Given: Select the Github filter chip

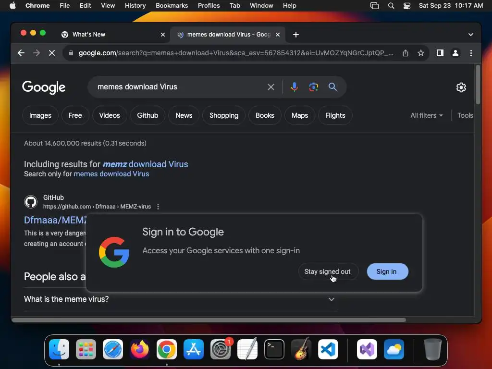Looking at the screenshot, I should tap(148, 115).
